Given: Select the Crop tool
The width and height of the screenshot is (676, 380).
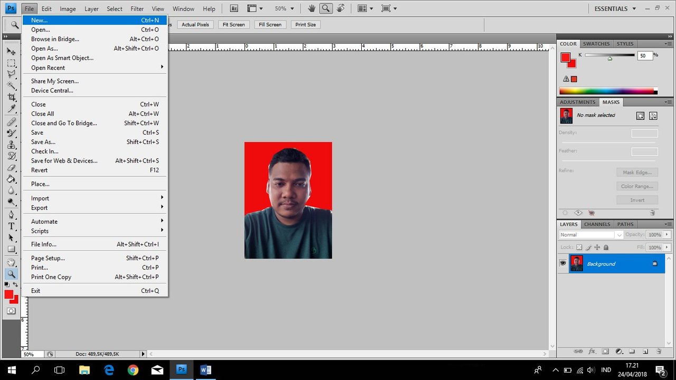Looking at the screenshot, I should coord(11,98).
